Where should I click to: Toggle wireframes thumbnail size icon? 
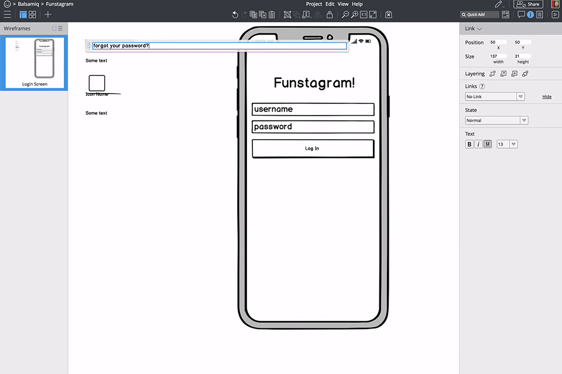pos(54,28)
